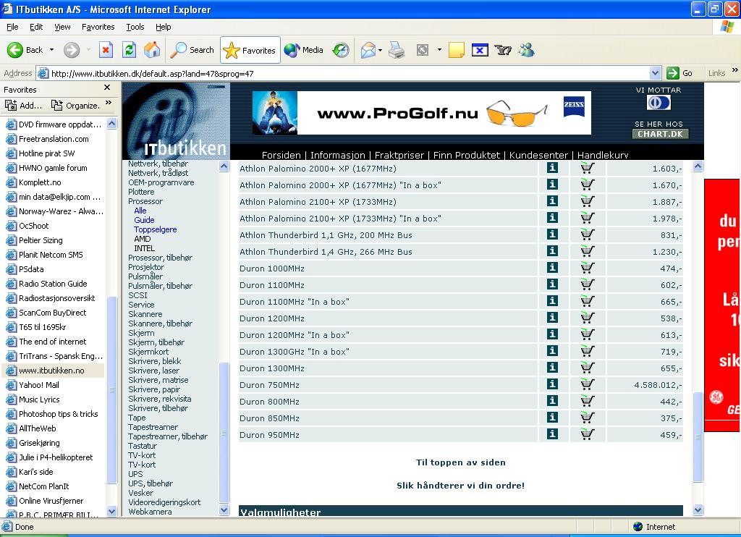The width and height of the screenshot is (741, 537).
Task: Add Duron 1000MHz to shopping cart
Action: (588, 268)
